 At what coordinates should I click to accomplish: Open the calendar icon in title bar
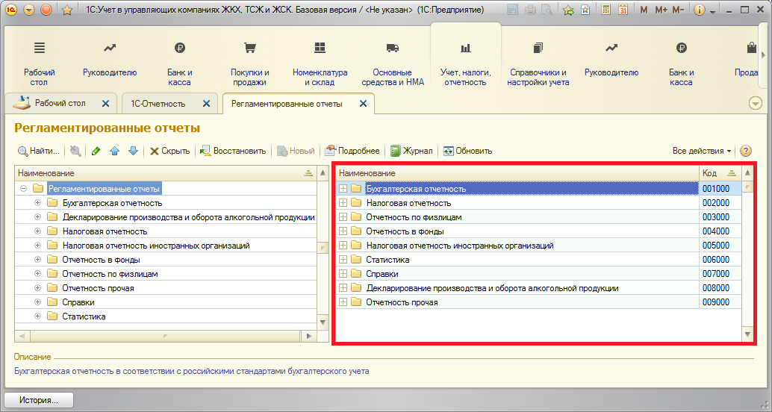pos(623,10)
